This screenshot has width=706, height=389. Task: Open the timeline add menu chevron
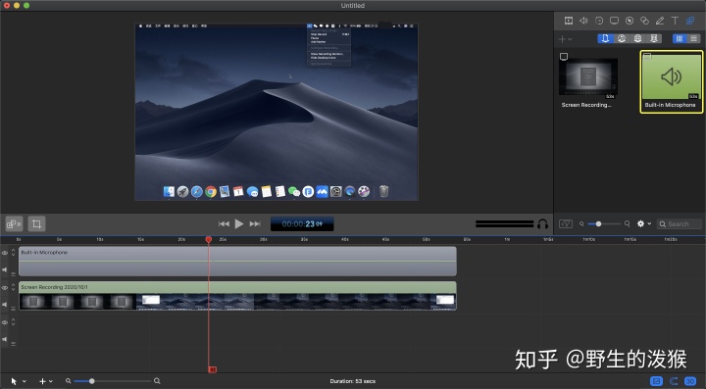[51, 381]
